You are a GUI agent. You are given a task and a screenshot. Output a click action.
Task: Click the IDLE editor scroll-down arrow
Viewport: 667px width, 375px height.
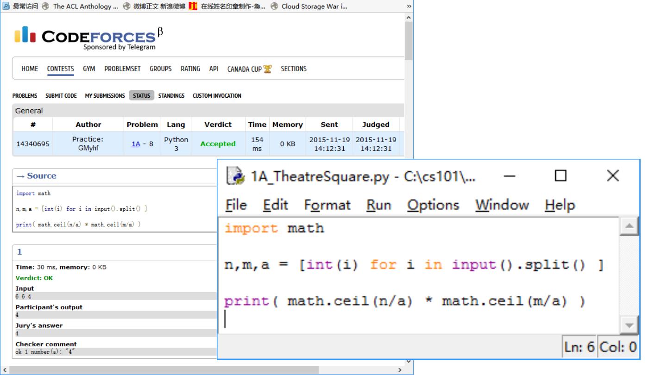tap(629, 325)
